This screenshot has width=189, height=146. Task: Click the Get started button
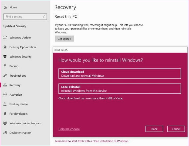[64, 39]
